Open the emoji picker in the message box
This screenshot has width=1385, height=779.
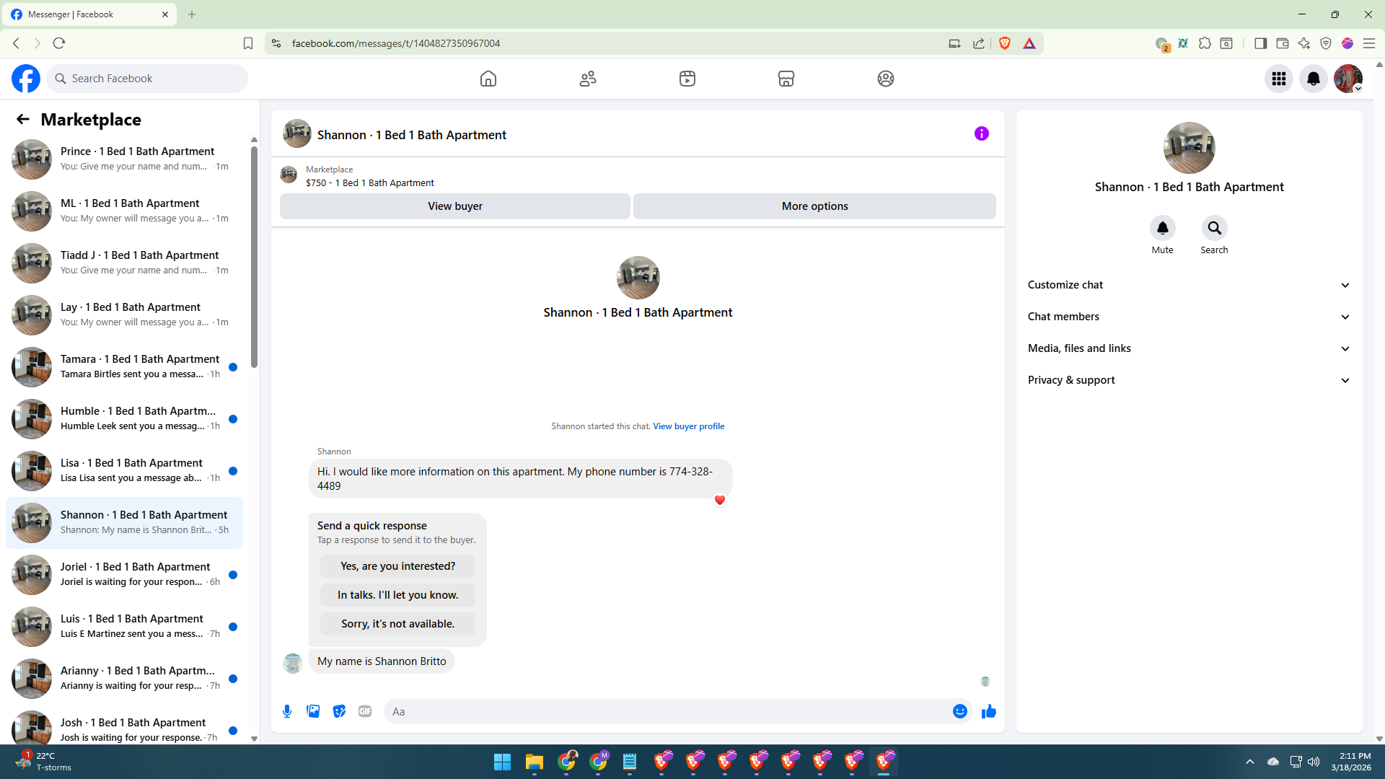click(x=959, y=711)
